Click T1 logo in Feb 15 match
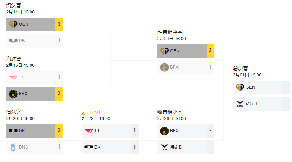Image resolution: width=292 pixels, height=162 pixels. pos(13,77)
